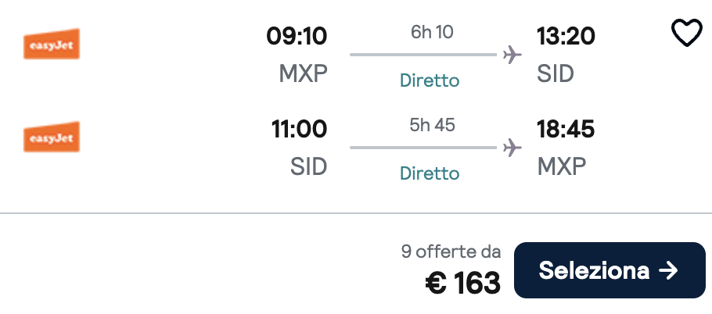This screenshot has height=314, width=712.
Task: Click the return flight airplane icon
Action: pos(512,147)
